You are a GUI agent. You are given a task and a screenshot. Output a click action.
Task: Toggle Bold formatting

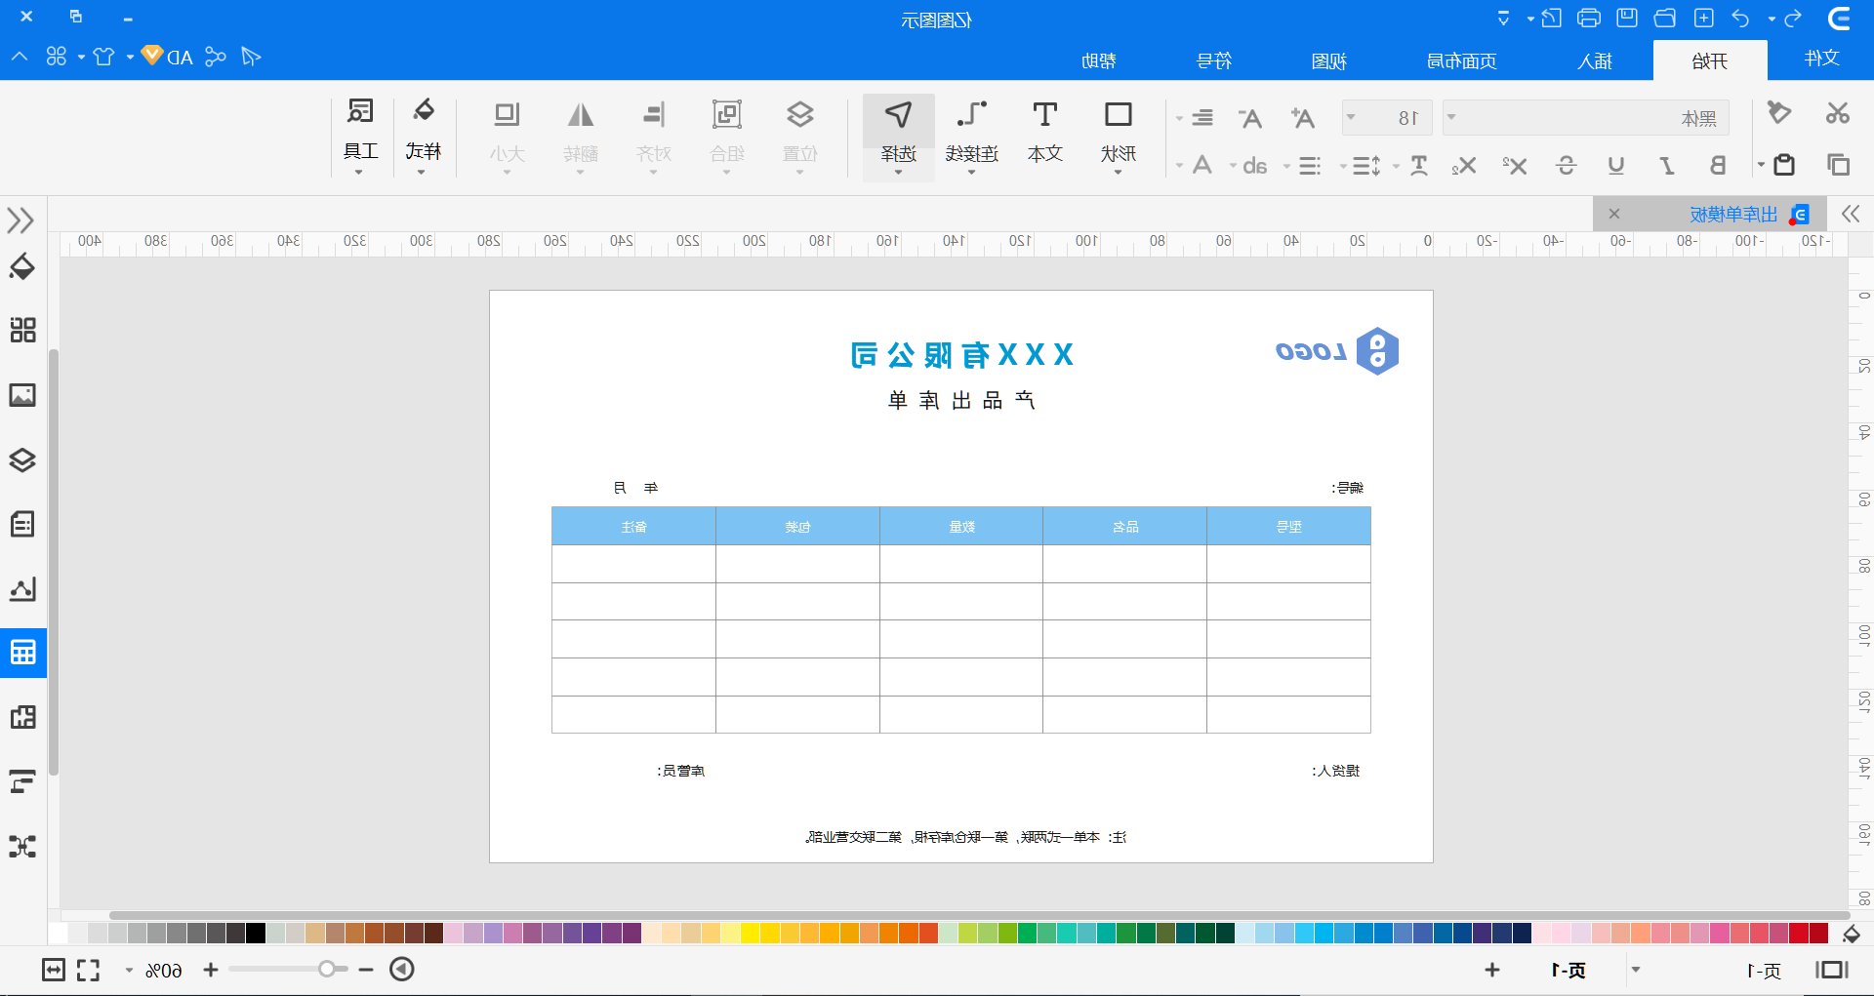(x=1718, y=166)
